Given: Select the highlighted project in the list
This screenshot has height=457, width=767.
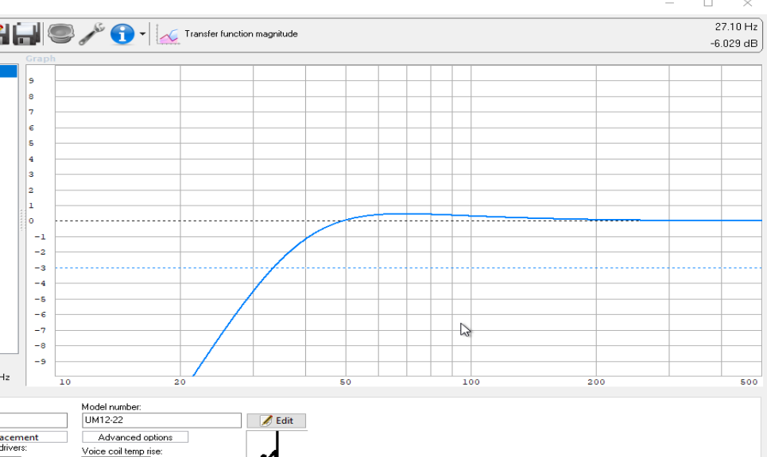Looking at the screenshot, I should tap(8, 71).
